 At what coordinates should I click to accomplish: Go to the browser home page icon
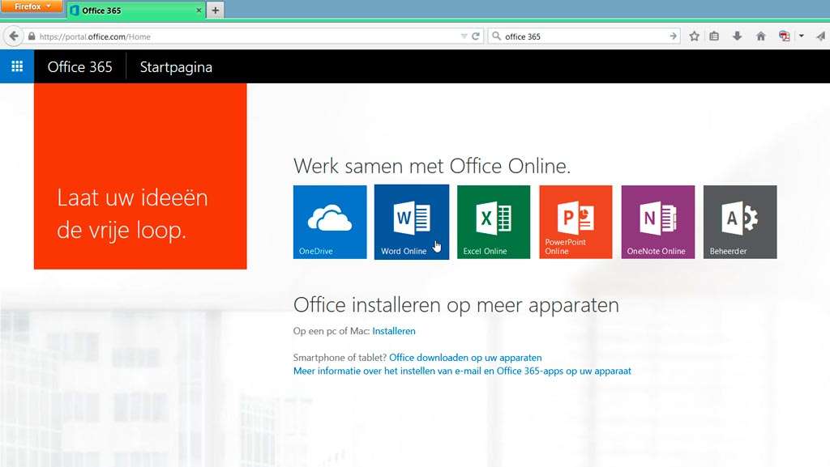pos(760,36)
